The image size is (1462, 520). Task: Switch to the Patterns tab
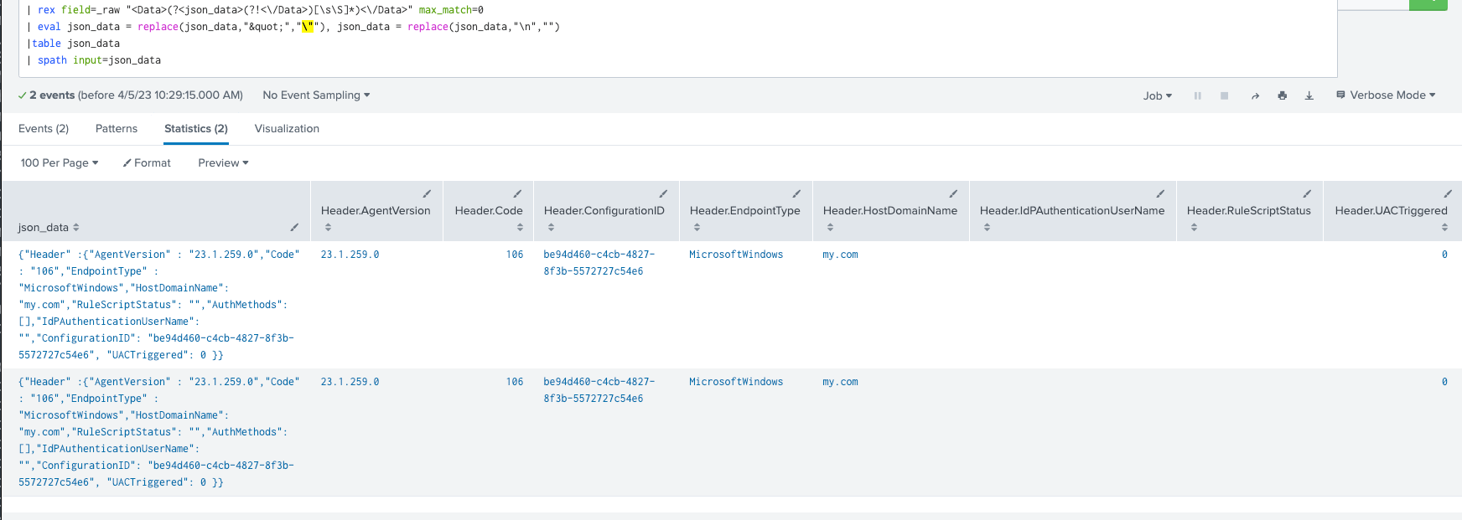[x=117, y=129]
